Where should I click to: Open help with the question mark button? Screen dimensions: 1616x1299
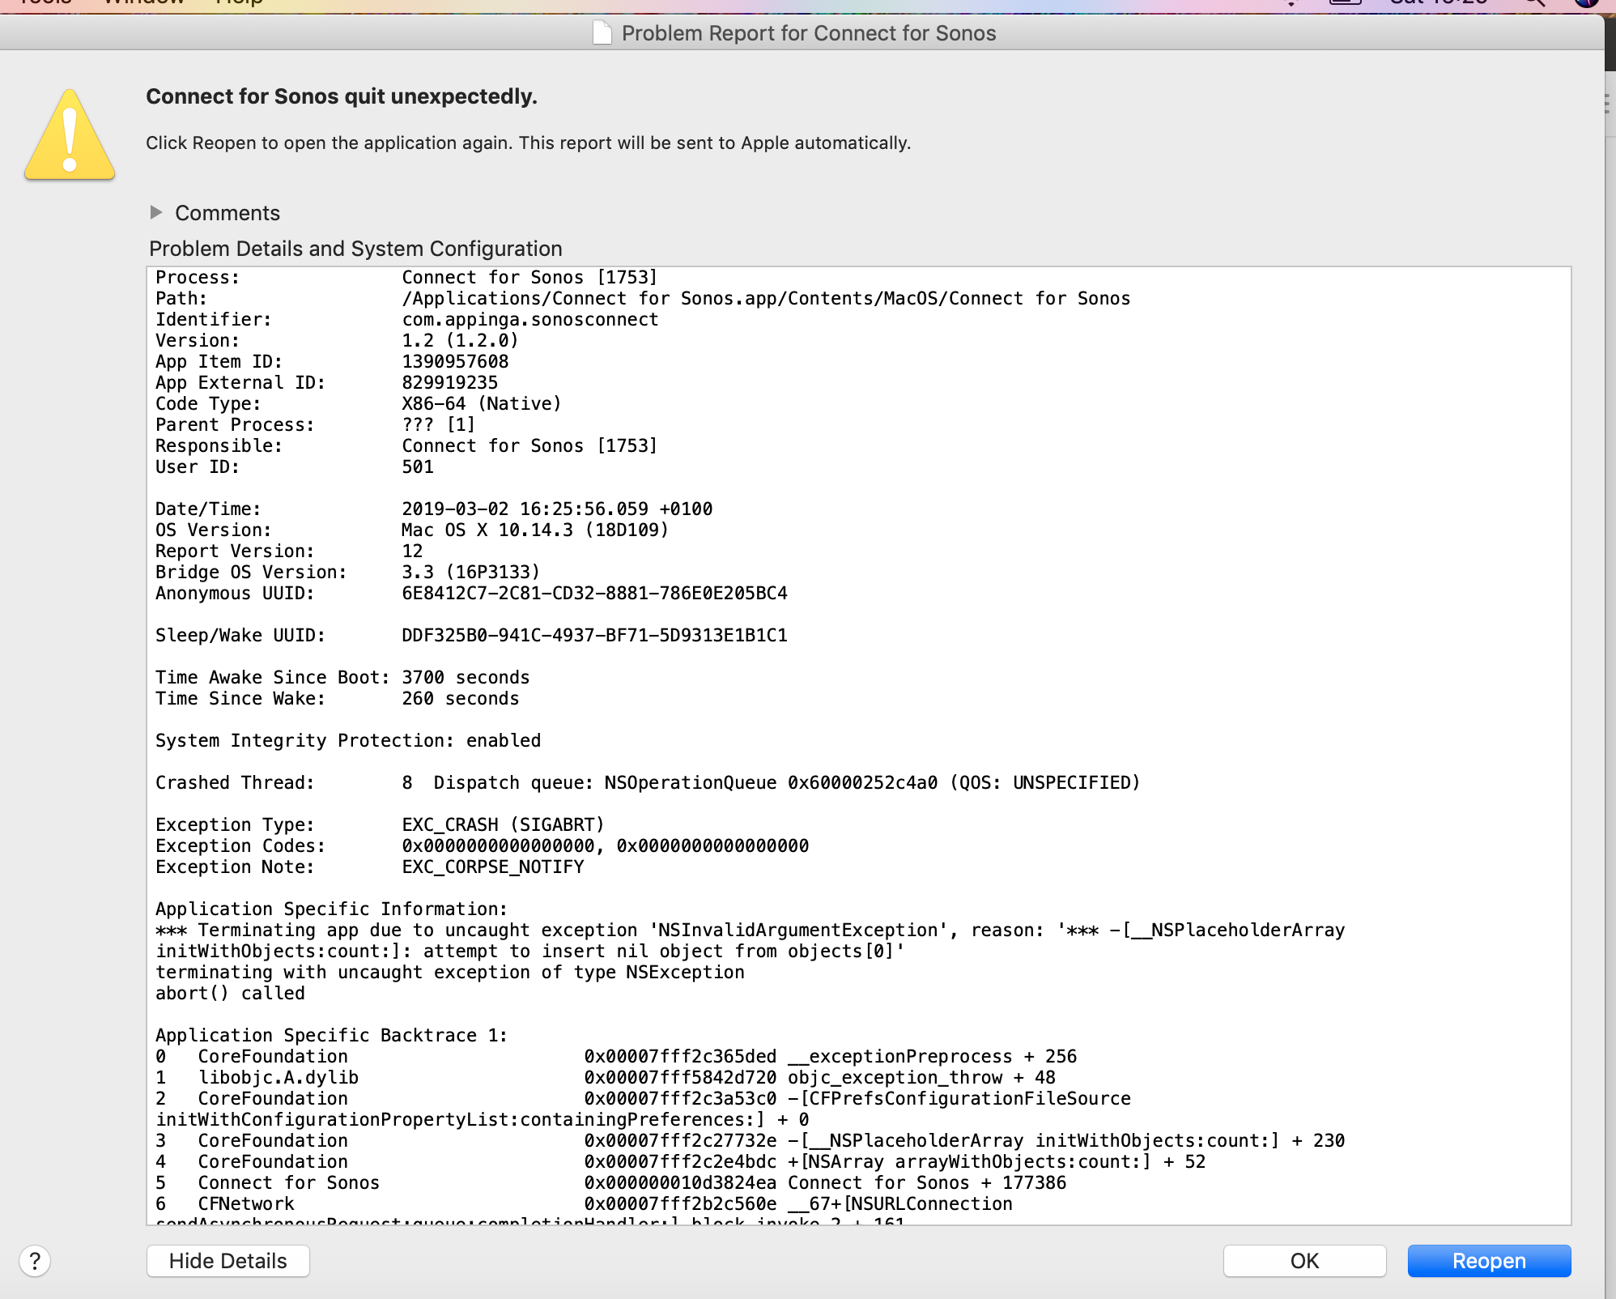click(35, 1261)
